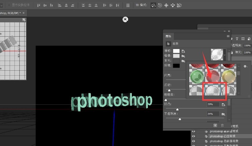
Task: Open the properties panel flyout menu
Action: (x=228, y=36)
